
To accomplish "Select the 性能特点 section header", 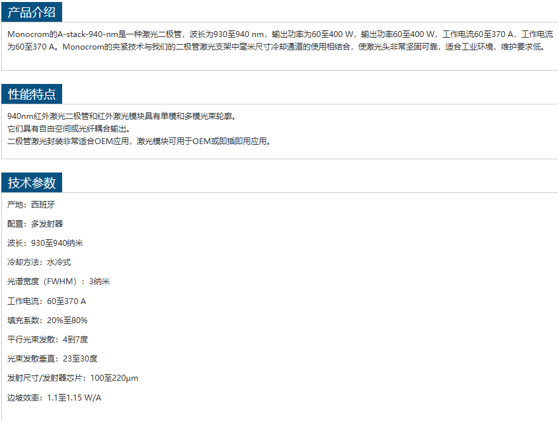I will tap(31, 94).
